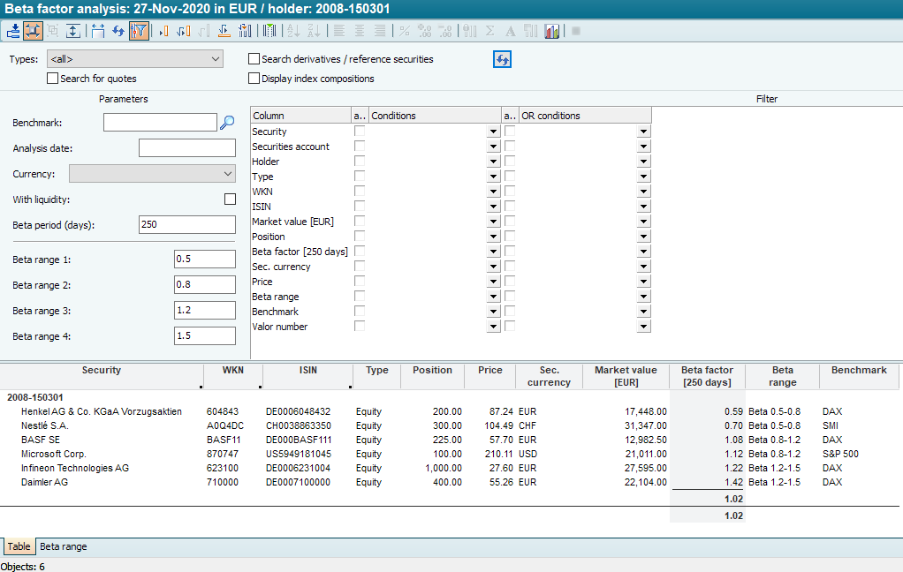Tick Search derivatives / reference securities
Viewport: 903px width, 572px height.
[254, 59]
